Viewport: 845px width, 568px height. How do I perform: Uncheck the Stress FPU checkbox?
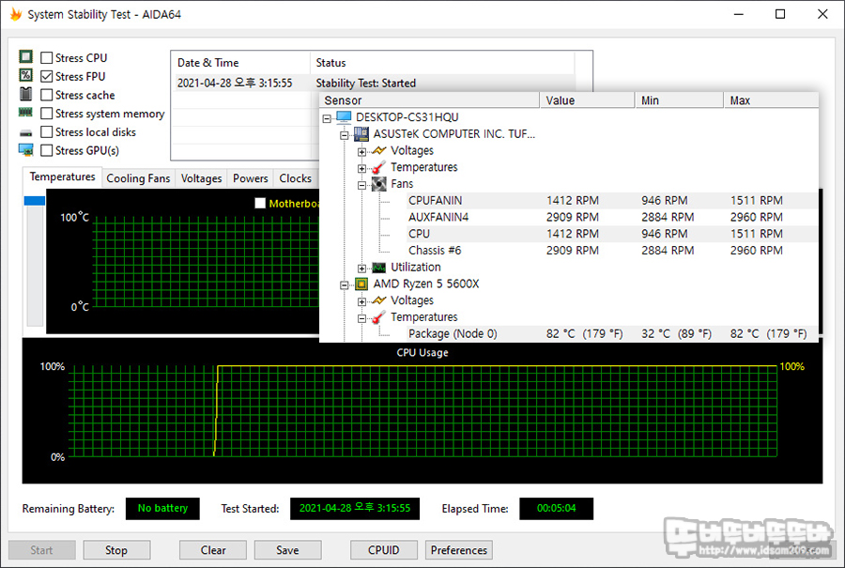47,76
